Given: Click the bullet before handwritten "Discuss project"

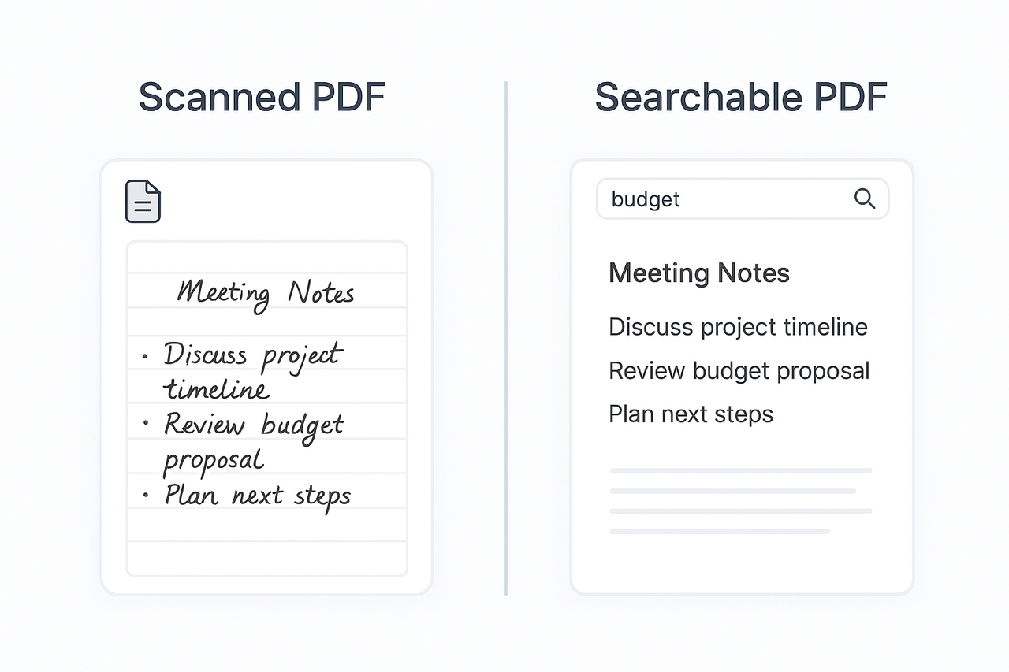Looking at the screenshot, I should click(x=145, y=356).
